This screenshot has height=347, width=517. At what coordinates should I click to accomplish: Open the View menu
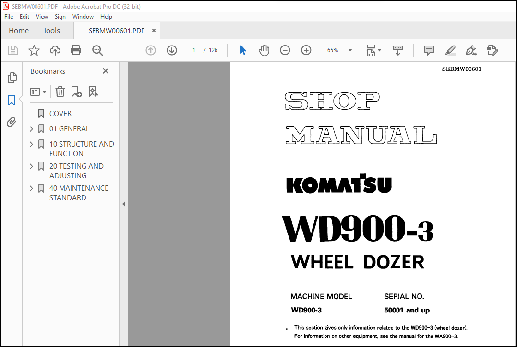click(x=42, y=17)
